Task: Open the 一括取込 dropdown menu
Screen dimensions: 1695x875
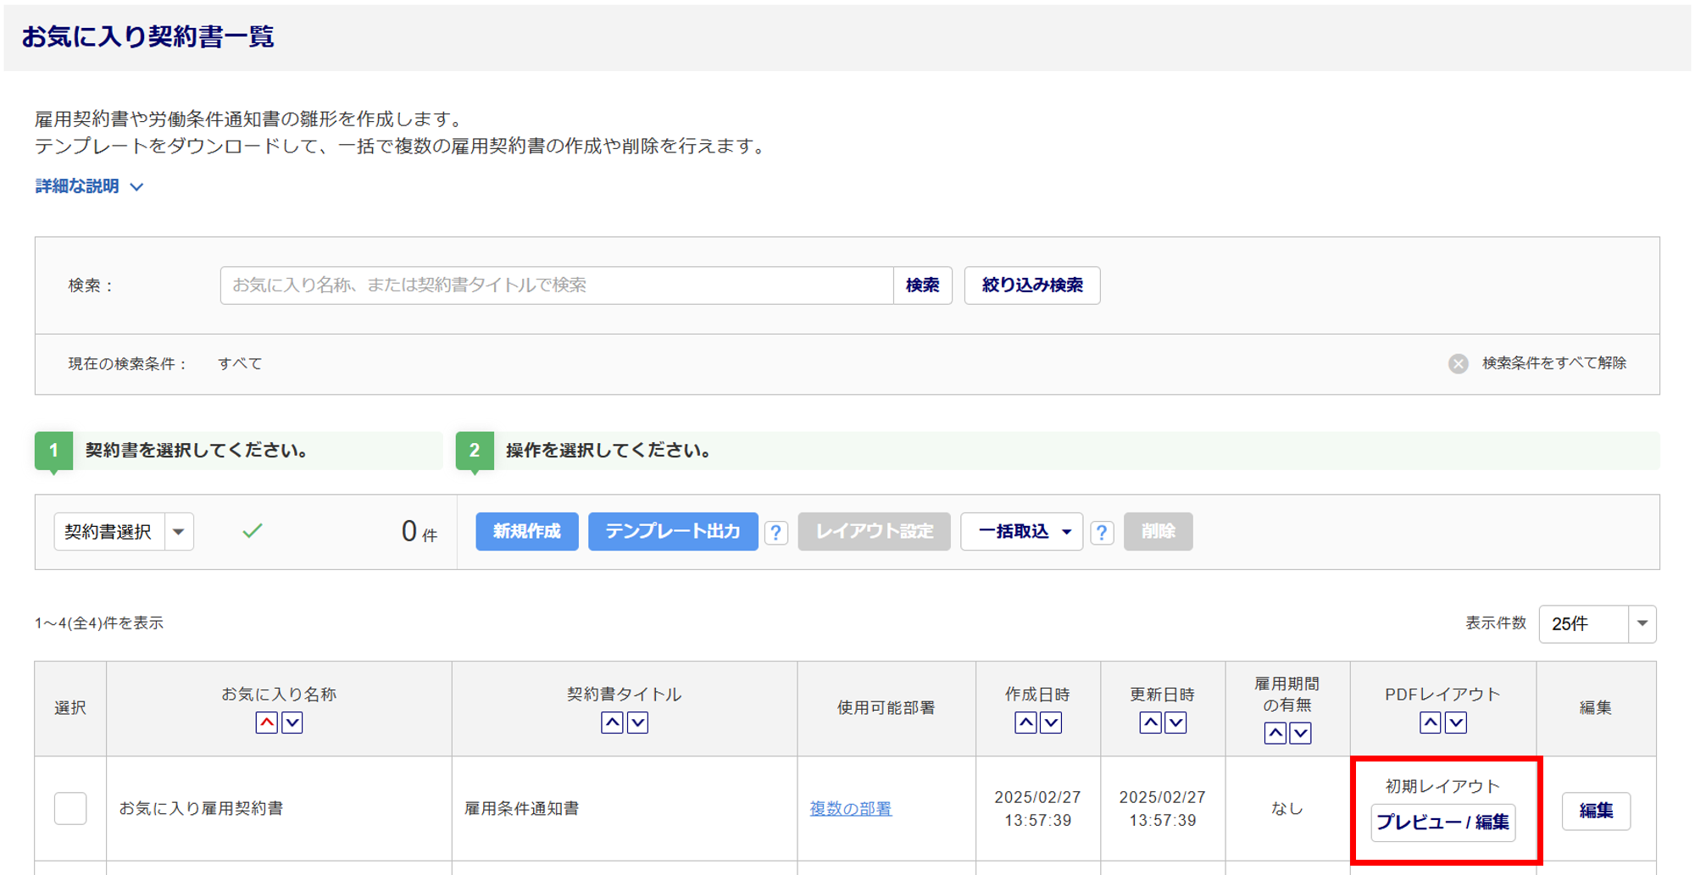Action: (x=1021, y=532)
